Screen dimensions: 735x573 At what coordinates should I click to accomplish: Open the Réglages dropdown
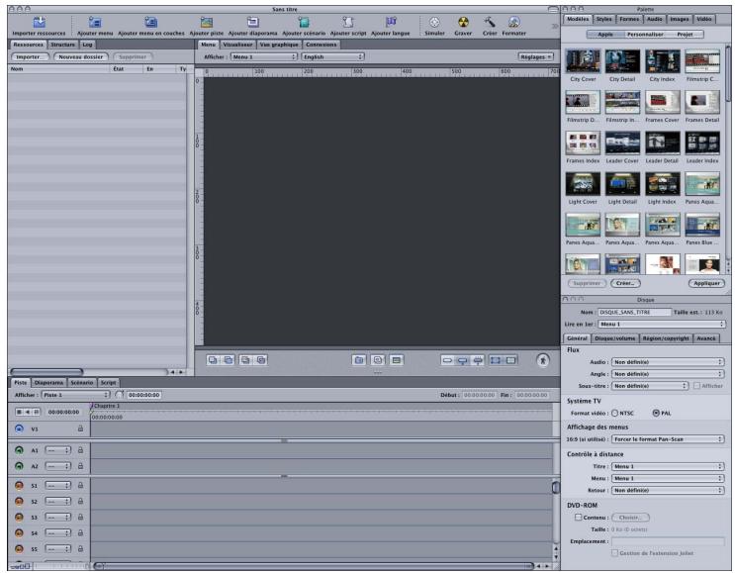pyautogui.click(x=536, y=56)
